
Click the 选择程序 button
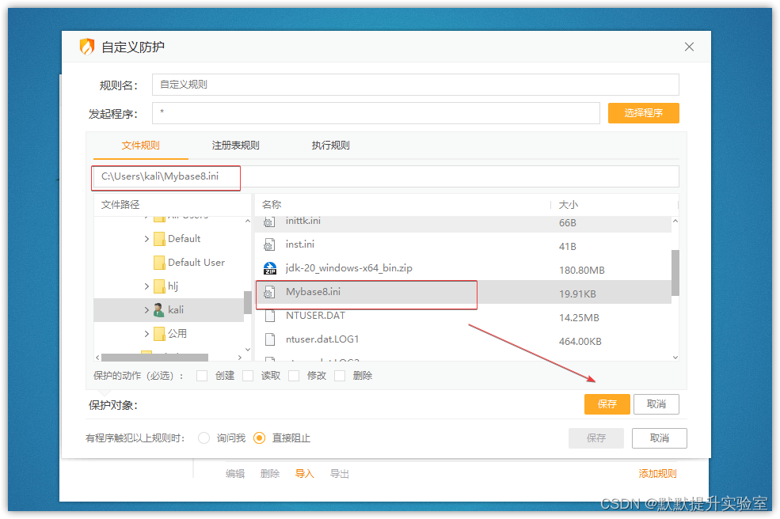tap(643, 113)
